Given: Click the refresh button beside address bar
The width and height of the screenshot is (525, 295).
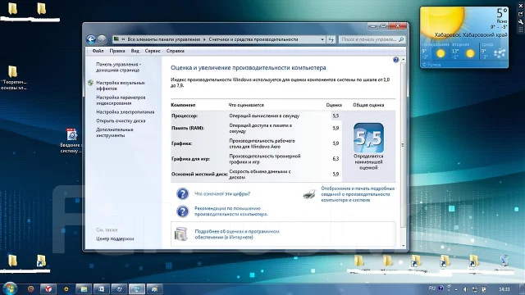Looking at the screenshot, I should click(331, 39).
